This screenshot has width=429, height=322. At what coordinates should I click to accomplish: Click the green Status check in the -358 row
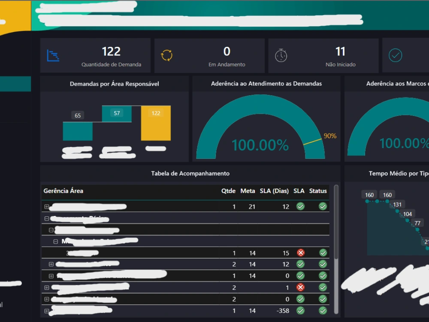coord(323,310)
